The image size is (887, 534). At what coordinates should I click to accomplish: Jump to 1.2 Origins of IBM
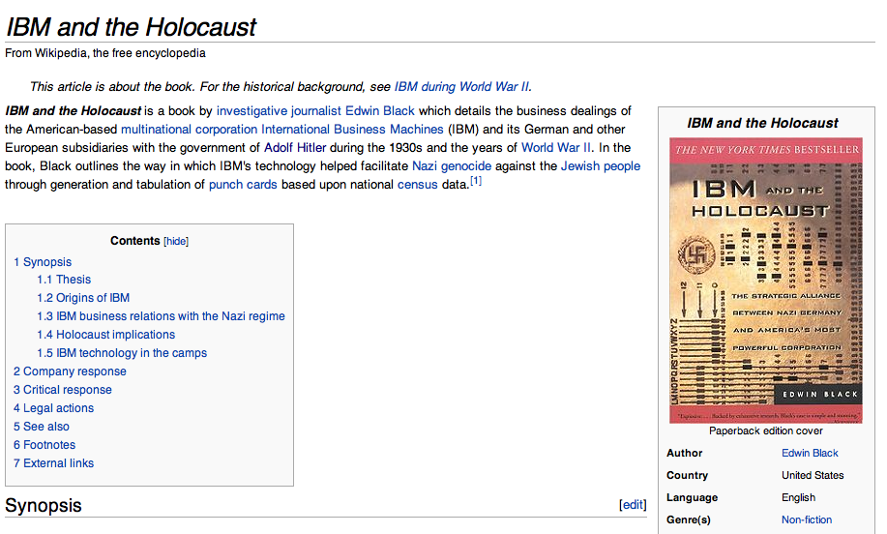tap(83, 298)
